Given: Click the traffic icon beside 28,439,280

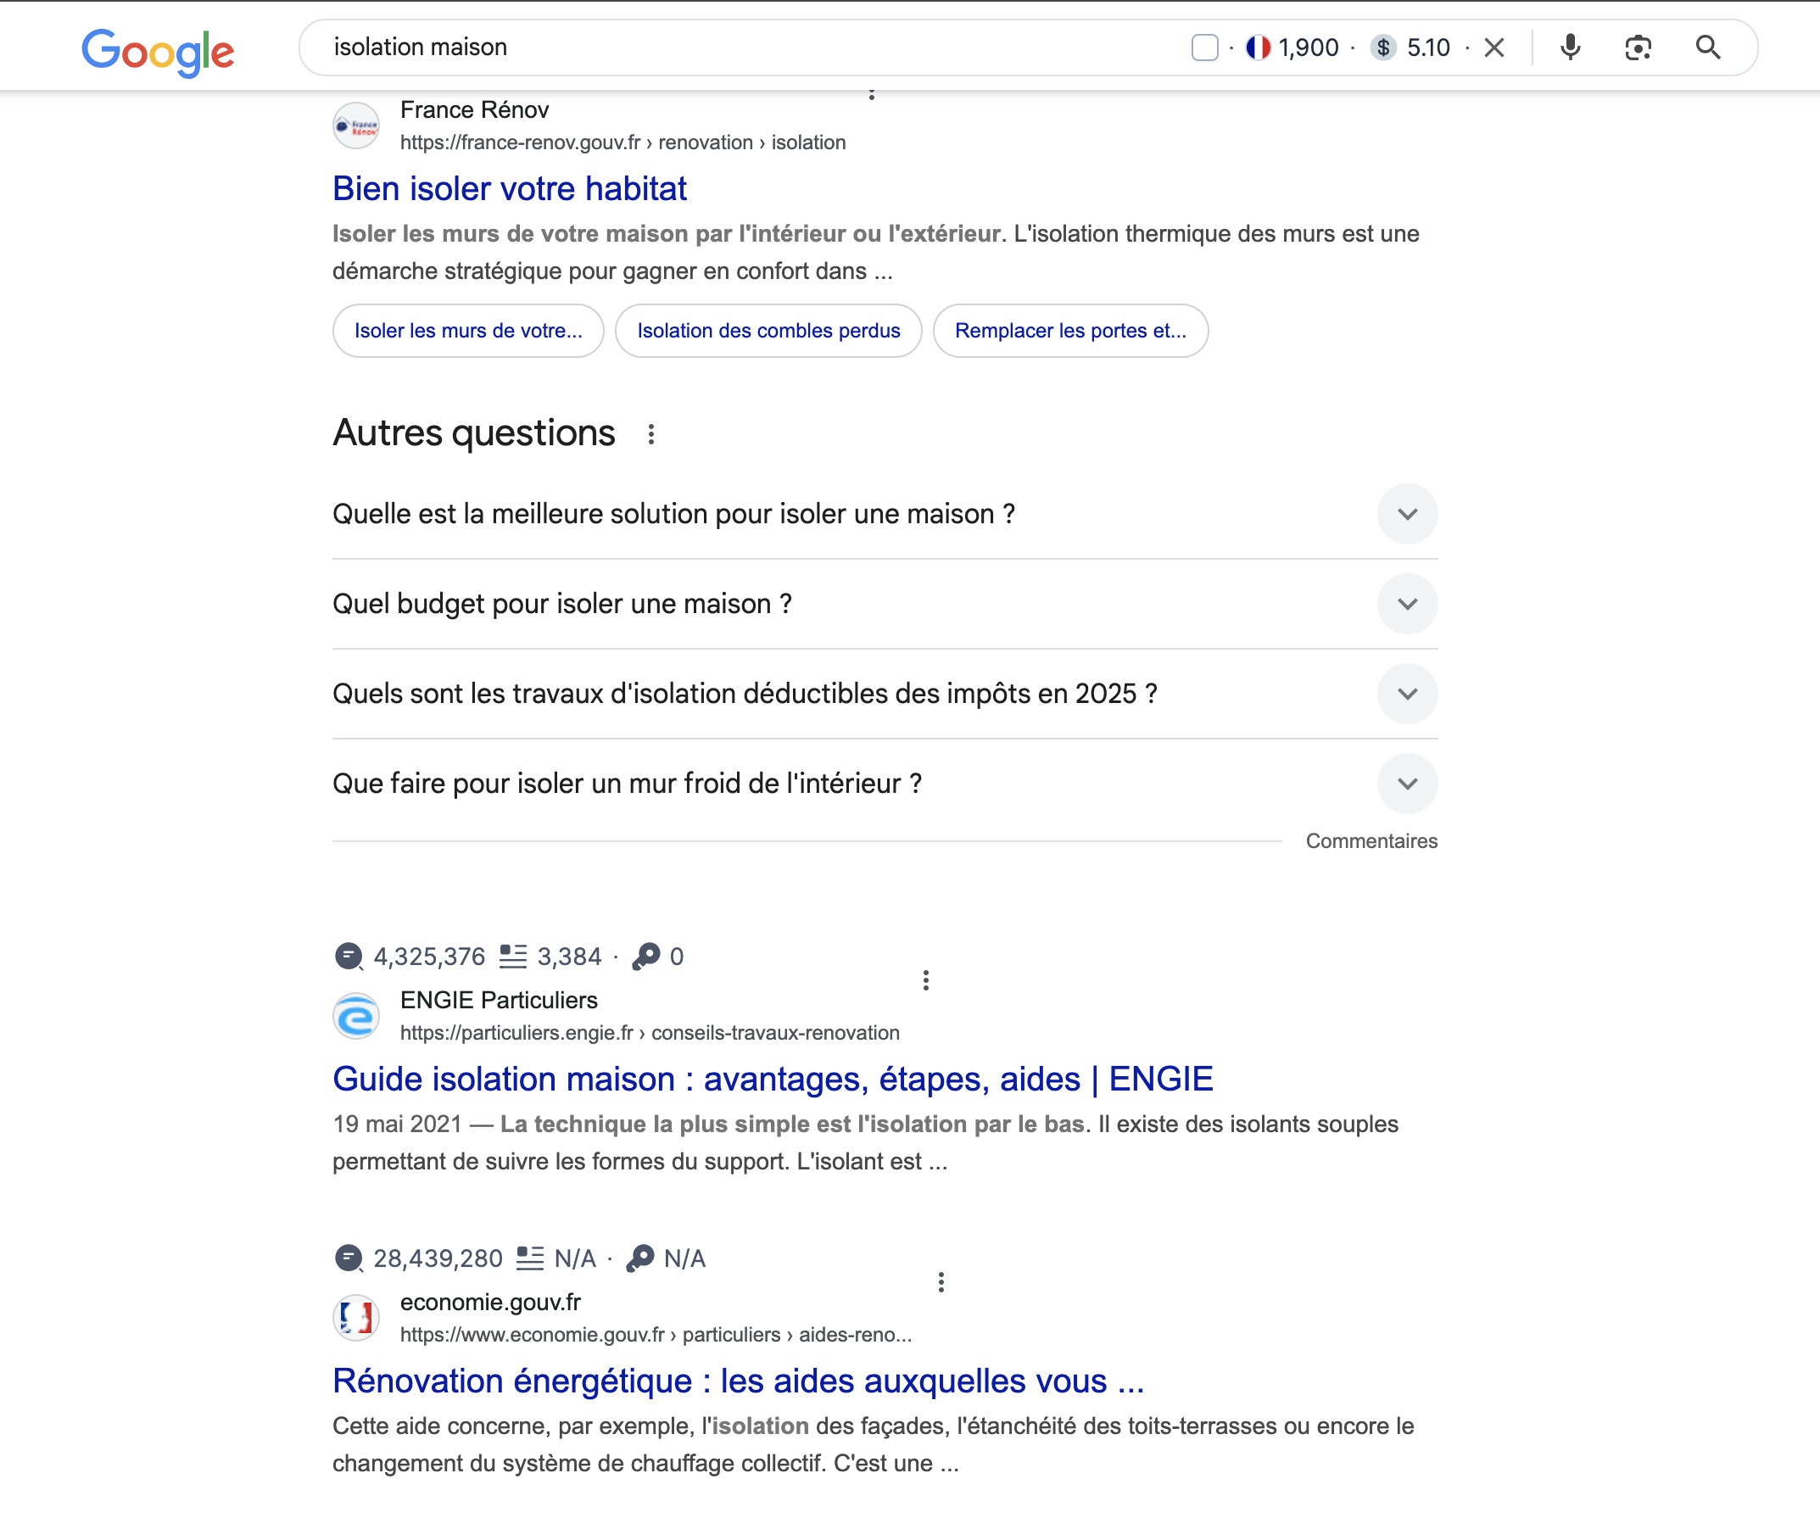Looking at the screenshot, I should (349, 1259).
